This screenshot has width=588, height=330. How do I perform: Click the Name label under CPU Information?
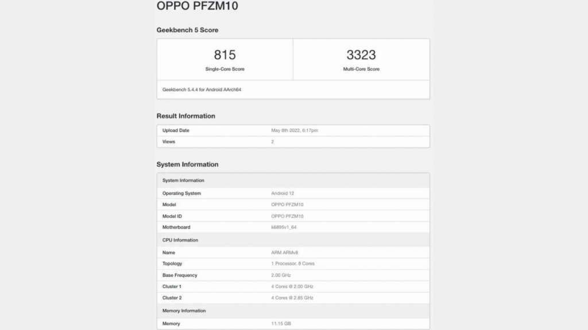pos(169,253)
